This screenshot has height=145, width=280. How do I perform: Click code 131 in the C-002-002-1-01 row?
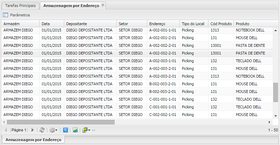point(214,115)
